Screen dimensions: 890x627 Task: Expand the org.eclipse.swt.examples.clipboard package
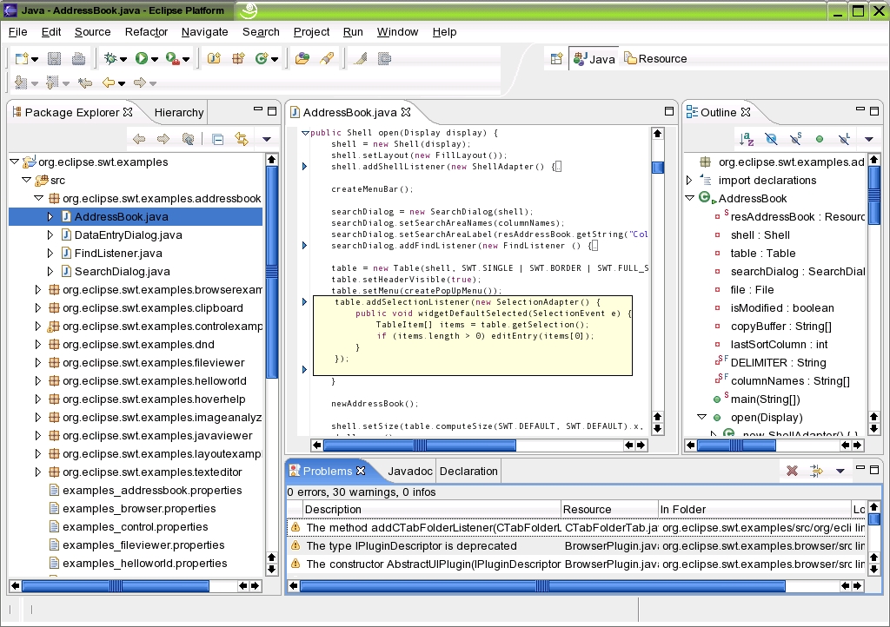(37, 308)
